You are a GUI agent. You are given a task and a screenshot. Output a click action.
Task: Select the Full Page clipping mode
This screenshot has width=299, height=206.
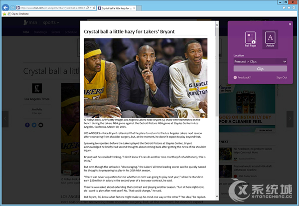tap(250, 39)
